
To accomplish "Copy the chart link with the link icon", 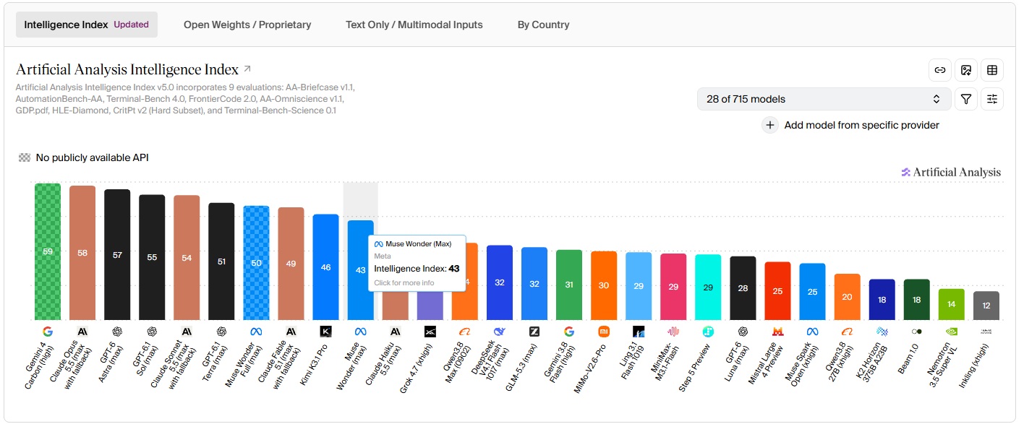I will coord(940,70).
